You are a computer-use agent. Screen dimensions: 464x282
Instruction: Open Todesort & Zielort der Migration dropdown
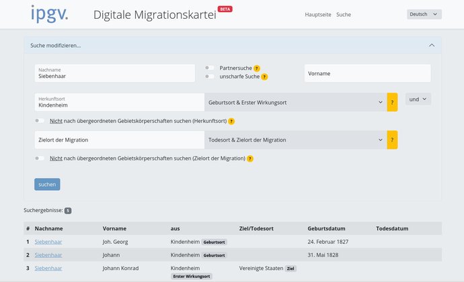coord(296,140)
